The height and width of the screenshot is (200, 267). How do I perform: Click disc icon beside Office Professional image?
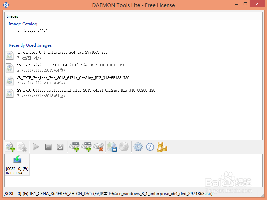tap(10, 93)
